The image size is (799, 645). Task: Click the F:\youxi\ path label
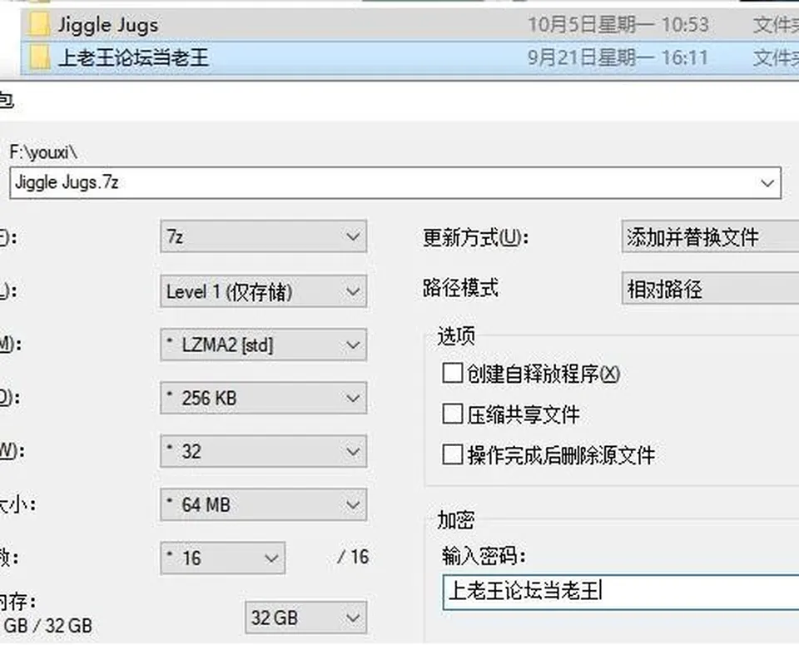[43, 152]
